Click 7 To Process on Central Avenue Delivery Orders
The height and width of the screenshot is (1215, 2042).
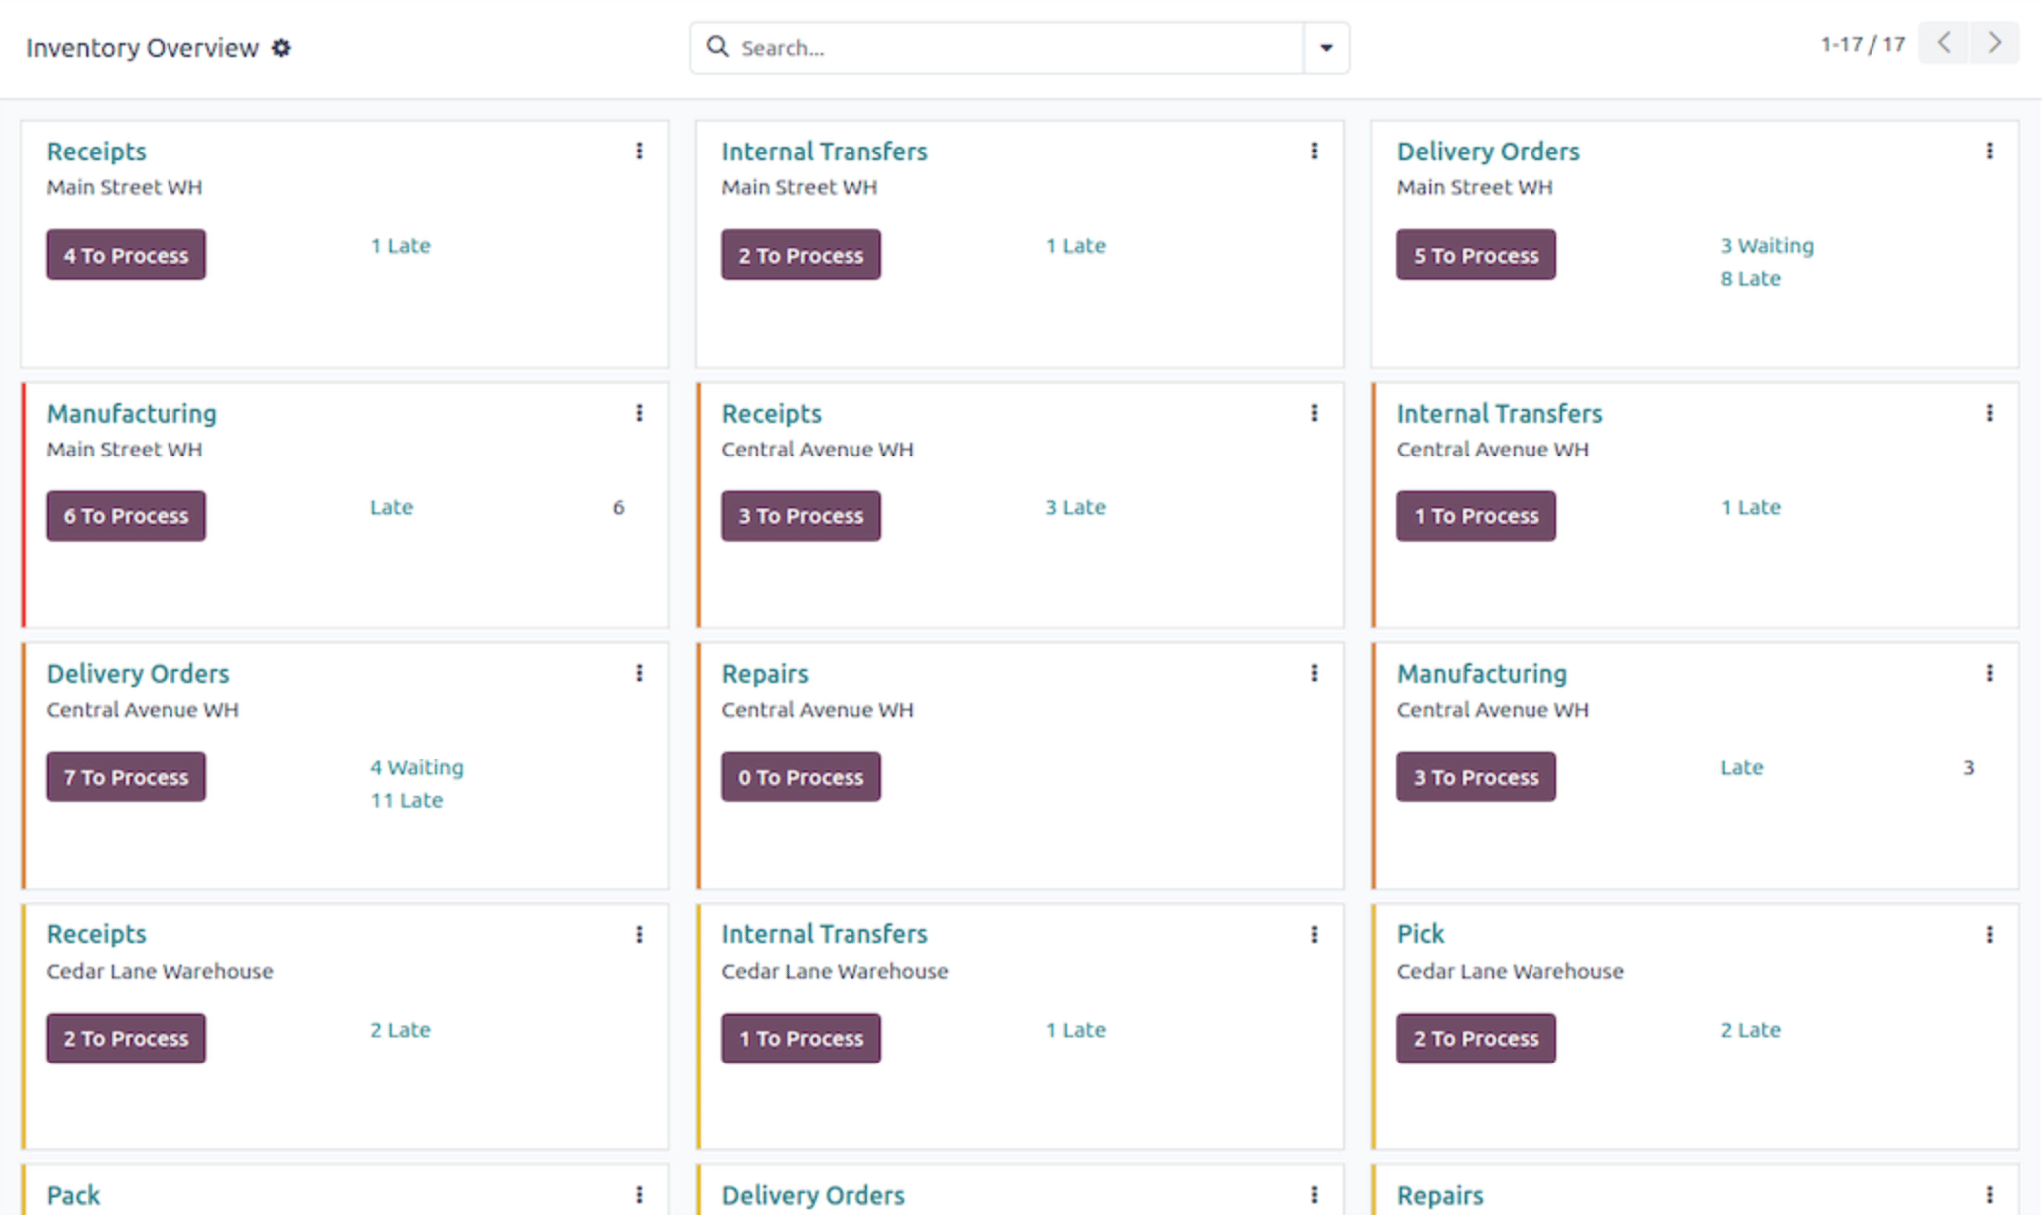point(126,776)
